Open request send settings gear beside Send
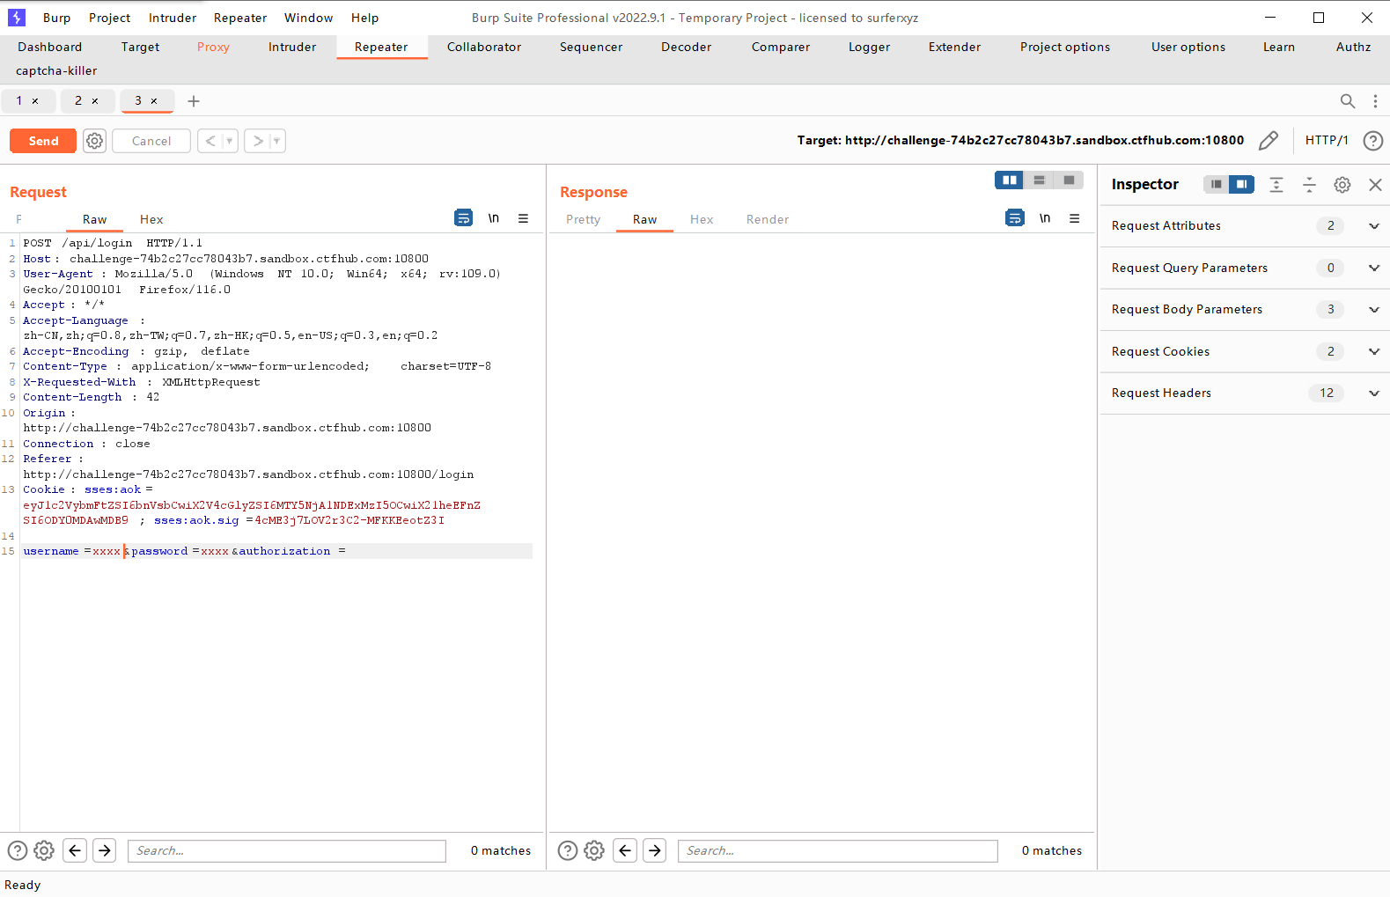The image size is (1390, 897). pyautogui.click(x=95, y=141)
